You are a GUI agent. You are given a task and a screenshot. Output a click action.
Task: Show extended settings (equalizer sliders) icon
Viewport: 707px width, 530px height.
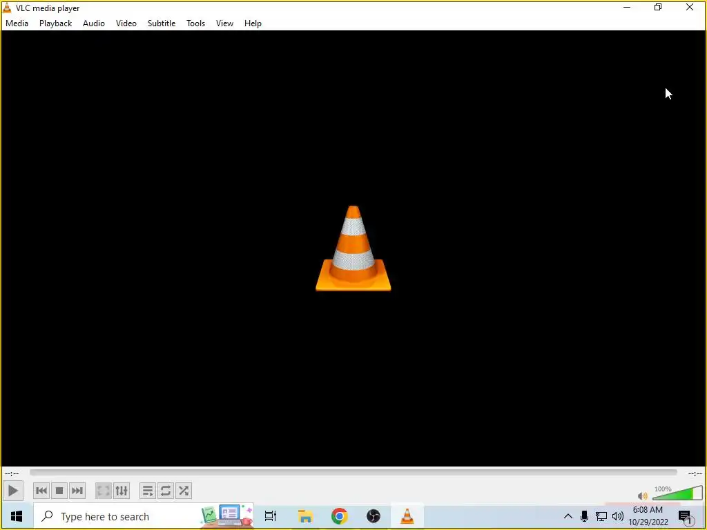click(122, 491)
